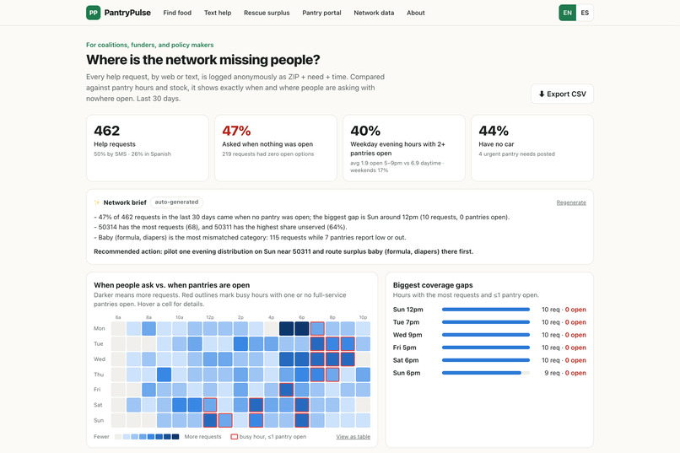Select the 462 Help requests card

coord(148,148)
